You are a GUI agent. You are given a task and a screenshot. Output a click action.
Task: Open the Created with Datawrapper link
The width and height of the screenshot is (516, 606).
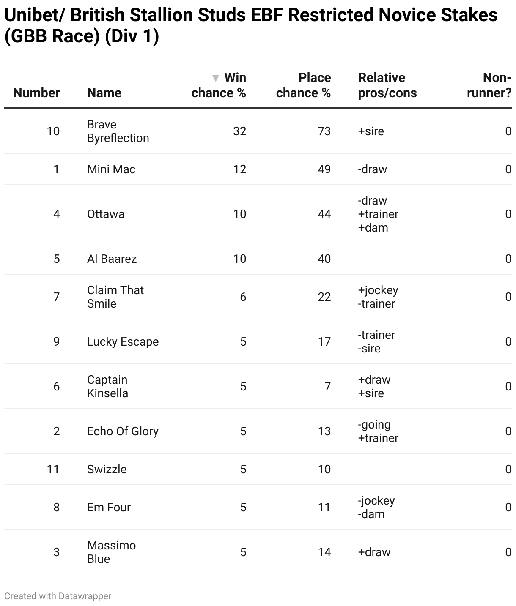coord(58,596)
